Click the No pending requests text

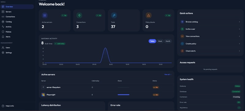tap(210, 69)
